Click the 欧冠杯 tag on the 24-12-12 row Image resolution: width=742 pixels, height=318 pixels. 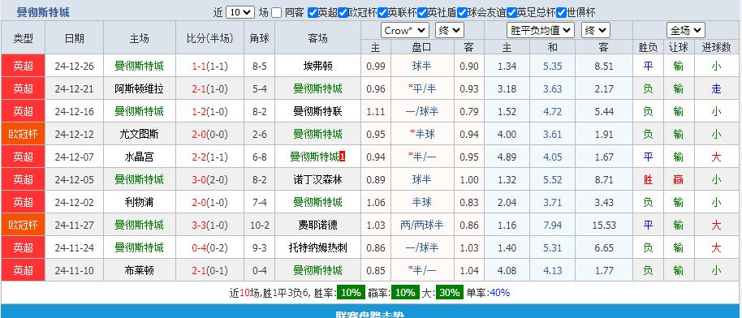click(x=24, y=135)
